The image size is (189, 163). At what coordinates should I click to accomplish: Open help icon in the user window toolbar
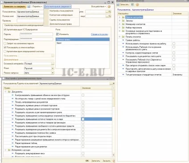(109, 7)
